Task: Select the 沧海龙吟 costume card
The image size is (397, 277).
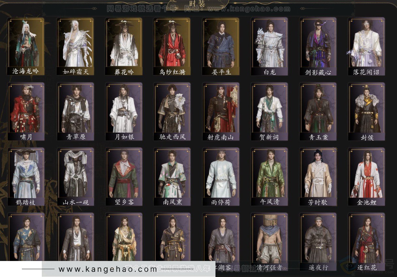Action: (x=26, y=46)
